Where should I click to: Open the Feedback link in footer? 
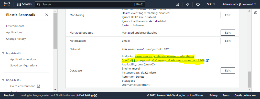point(9,95)
